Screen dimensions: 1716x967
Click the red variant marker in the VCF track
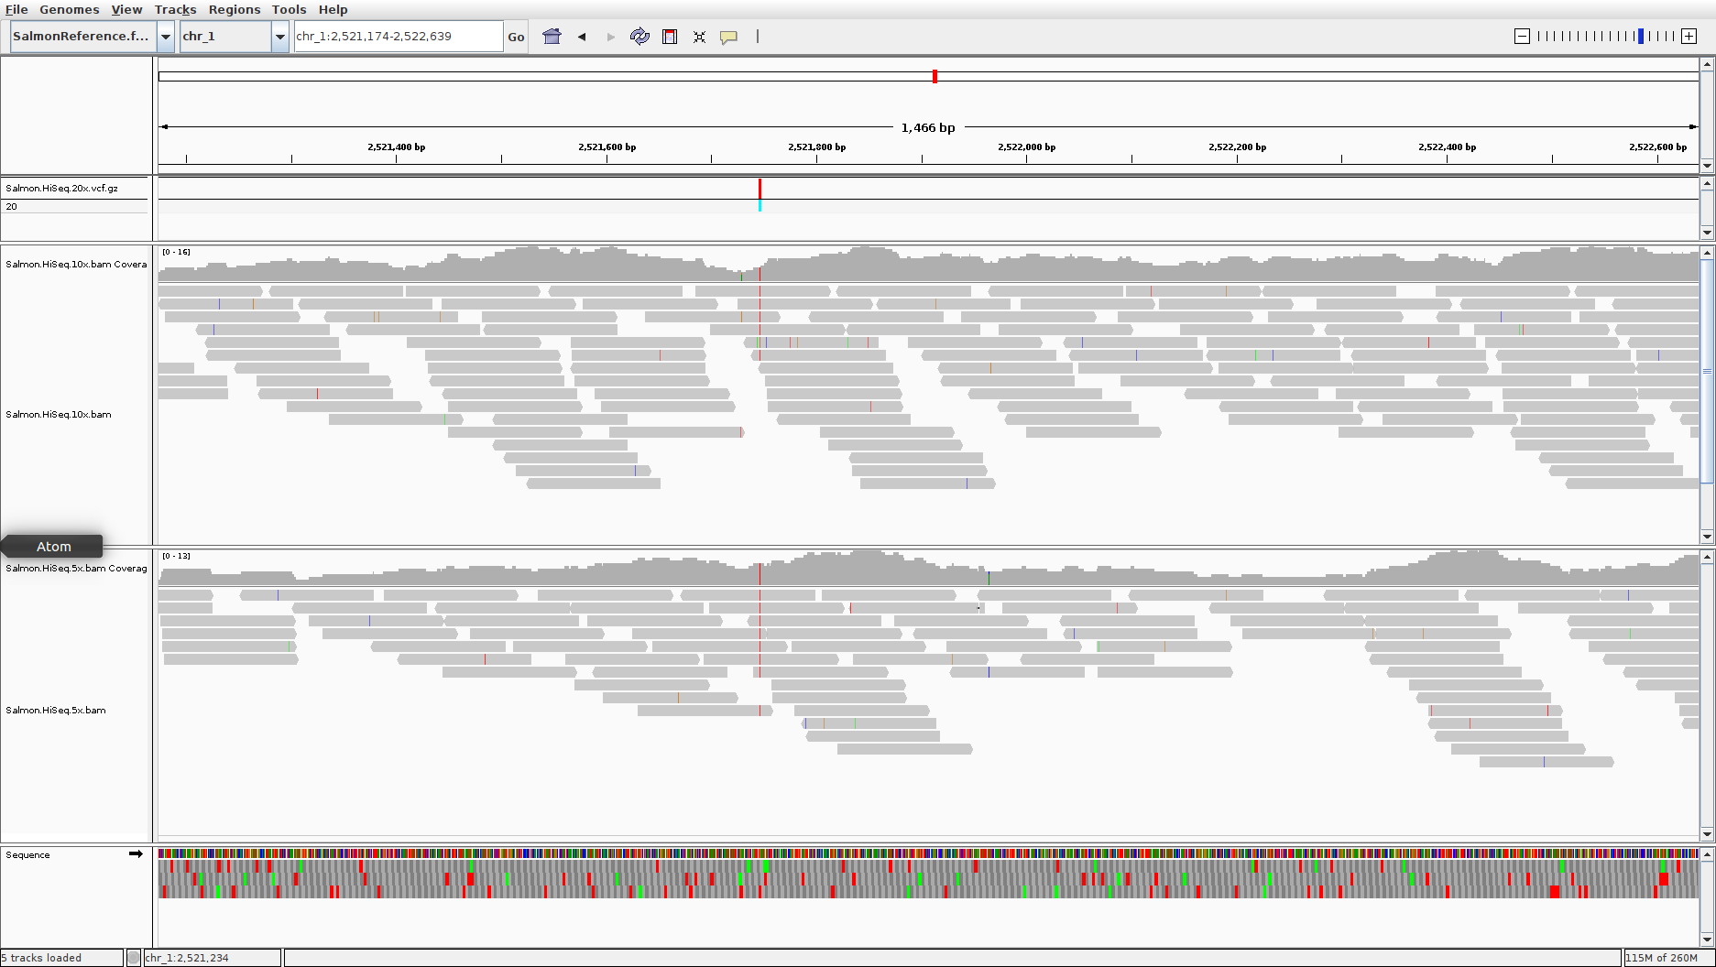click(760, 190)
